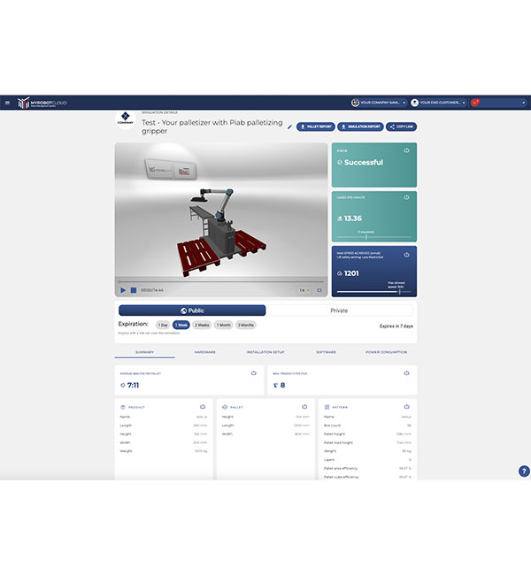
Task: Select the Summary tab
Action: [144, 352]
